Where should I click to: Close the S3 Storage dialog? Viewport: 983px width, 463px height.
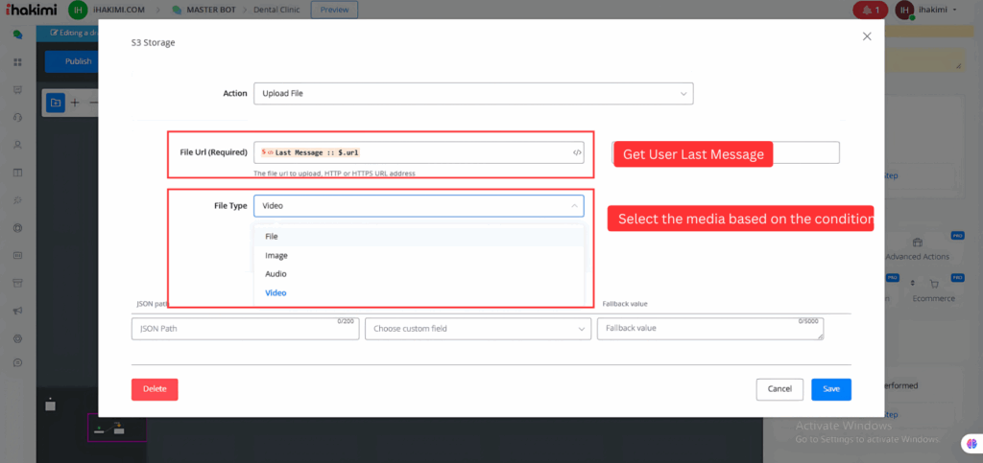867,36
